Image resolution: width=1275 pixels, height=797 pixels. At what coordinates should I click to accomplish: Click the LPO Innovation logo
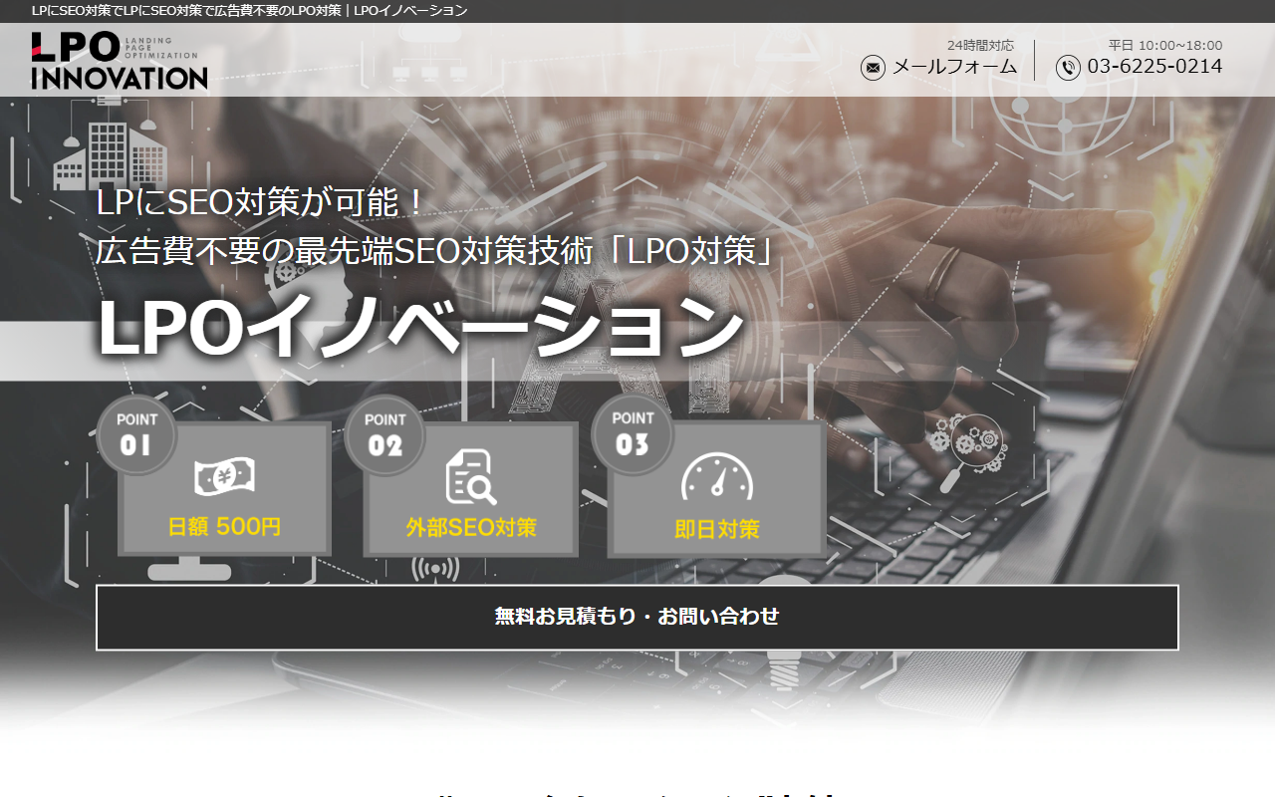click(x=120, y=61)
